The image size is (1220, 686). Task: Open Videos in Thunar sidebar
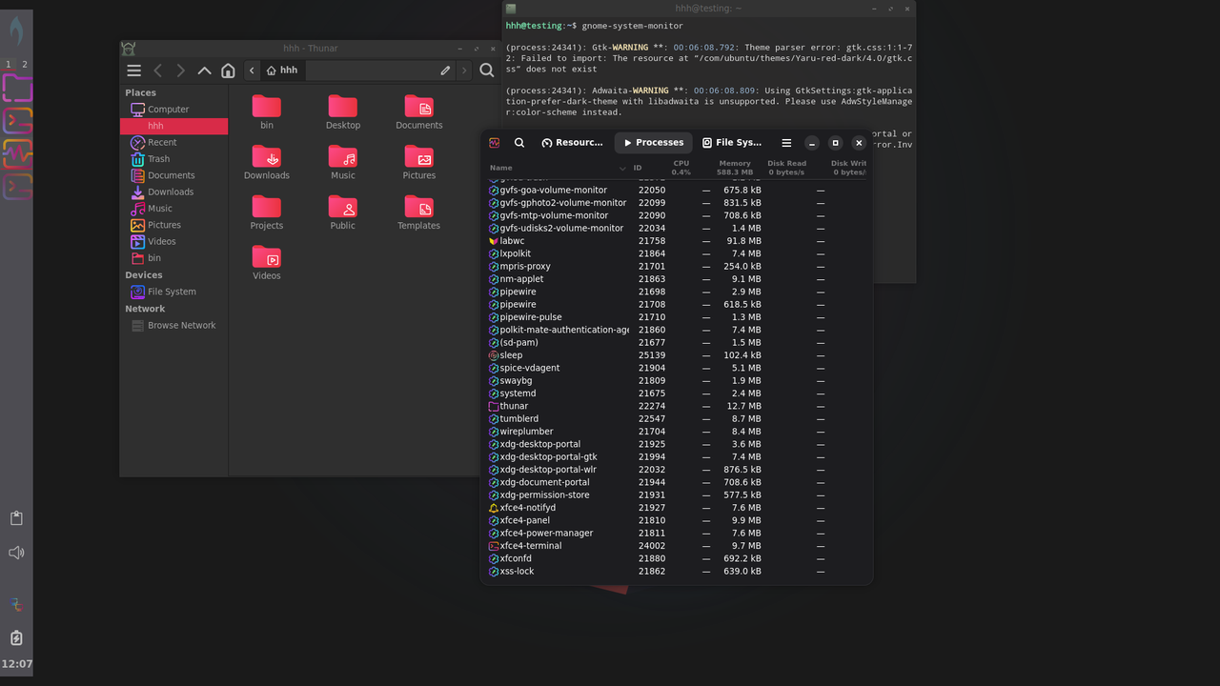(x=173, y=242)
